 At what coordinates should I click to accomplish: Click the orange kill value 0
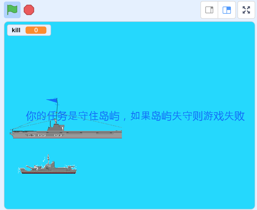pyautogui.click(x=36, y=30)
